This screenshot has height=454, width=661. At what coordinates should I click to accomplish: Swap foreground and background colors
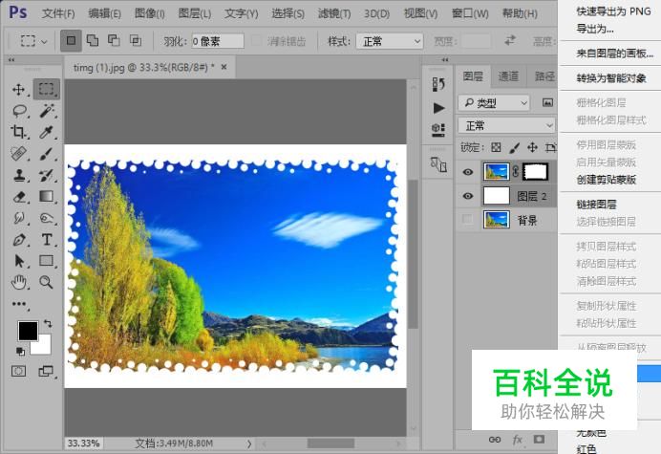[48, 324]
